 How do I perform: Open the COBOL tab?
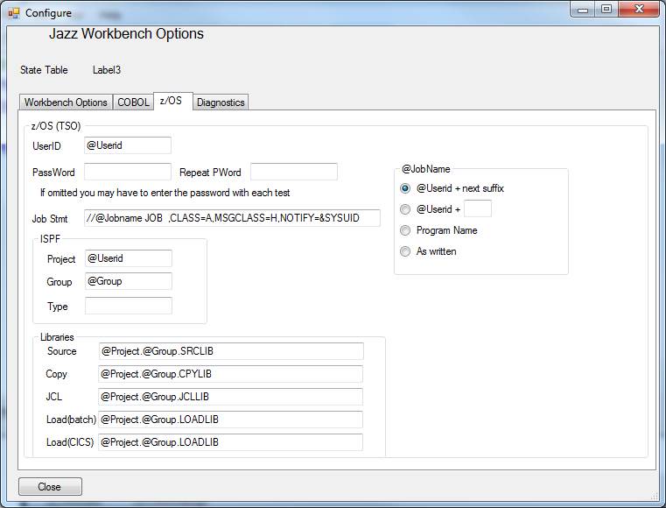[x=133, y=102]
